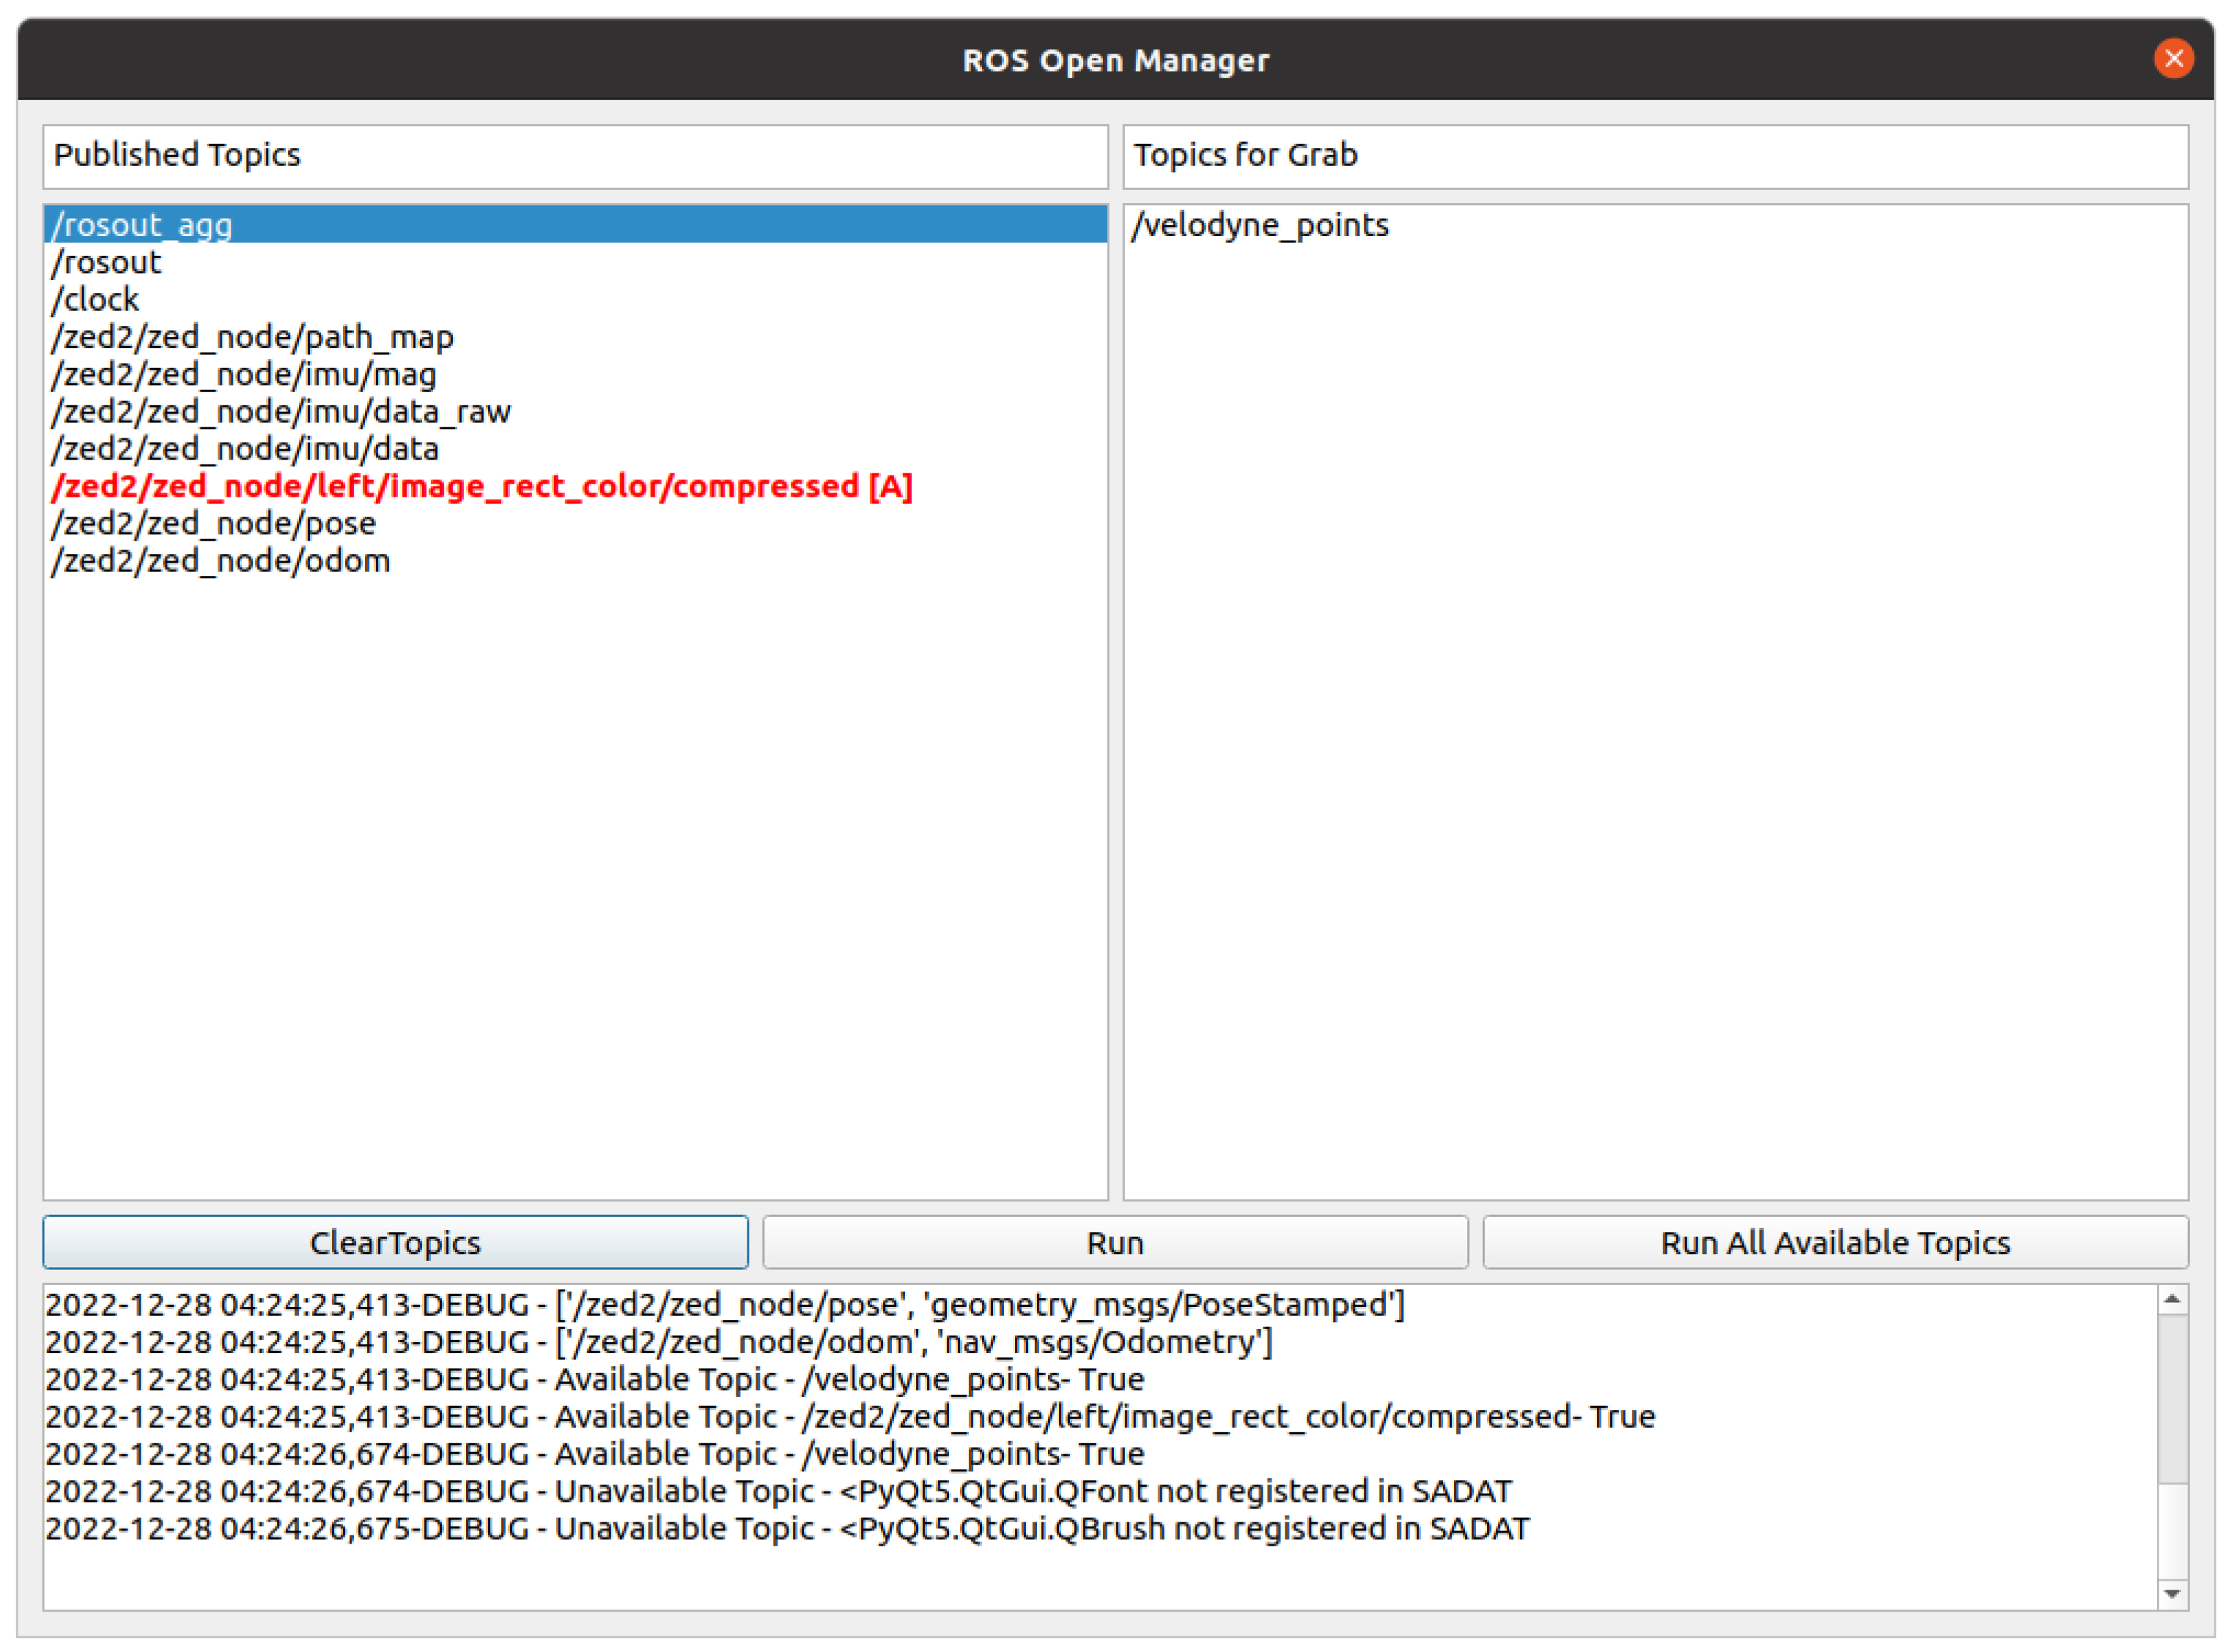
Task: Click /zed2/zed_node/imu/data_raw topic
Action: pos(281,412)
